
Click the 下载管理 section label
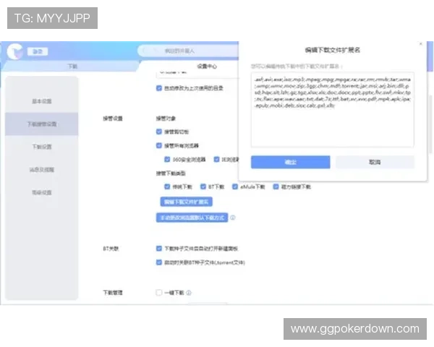[x=113, y=293]
